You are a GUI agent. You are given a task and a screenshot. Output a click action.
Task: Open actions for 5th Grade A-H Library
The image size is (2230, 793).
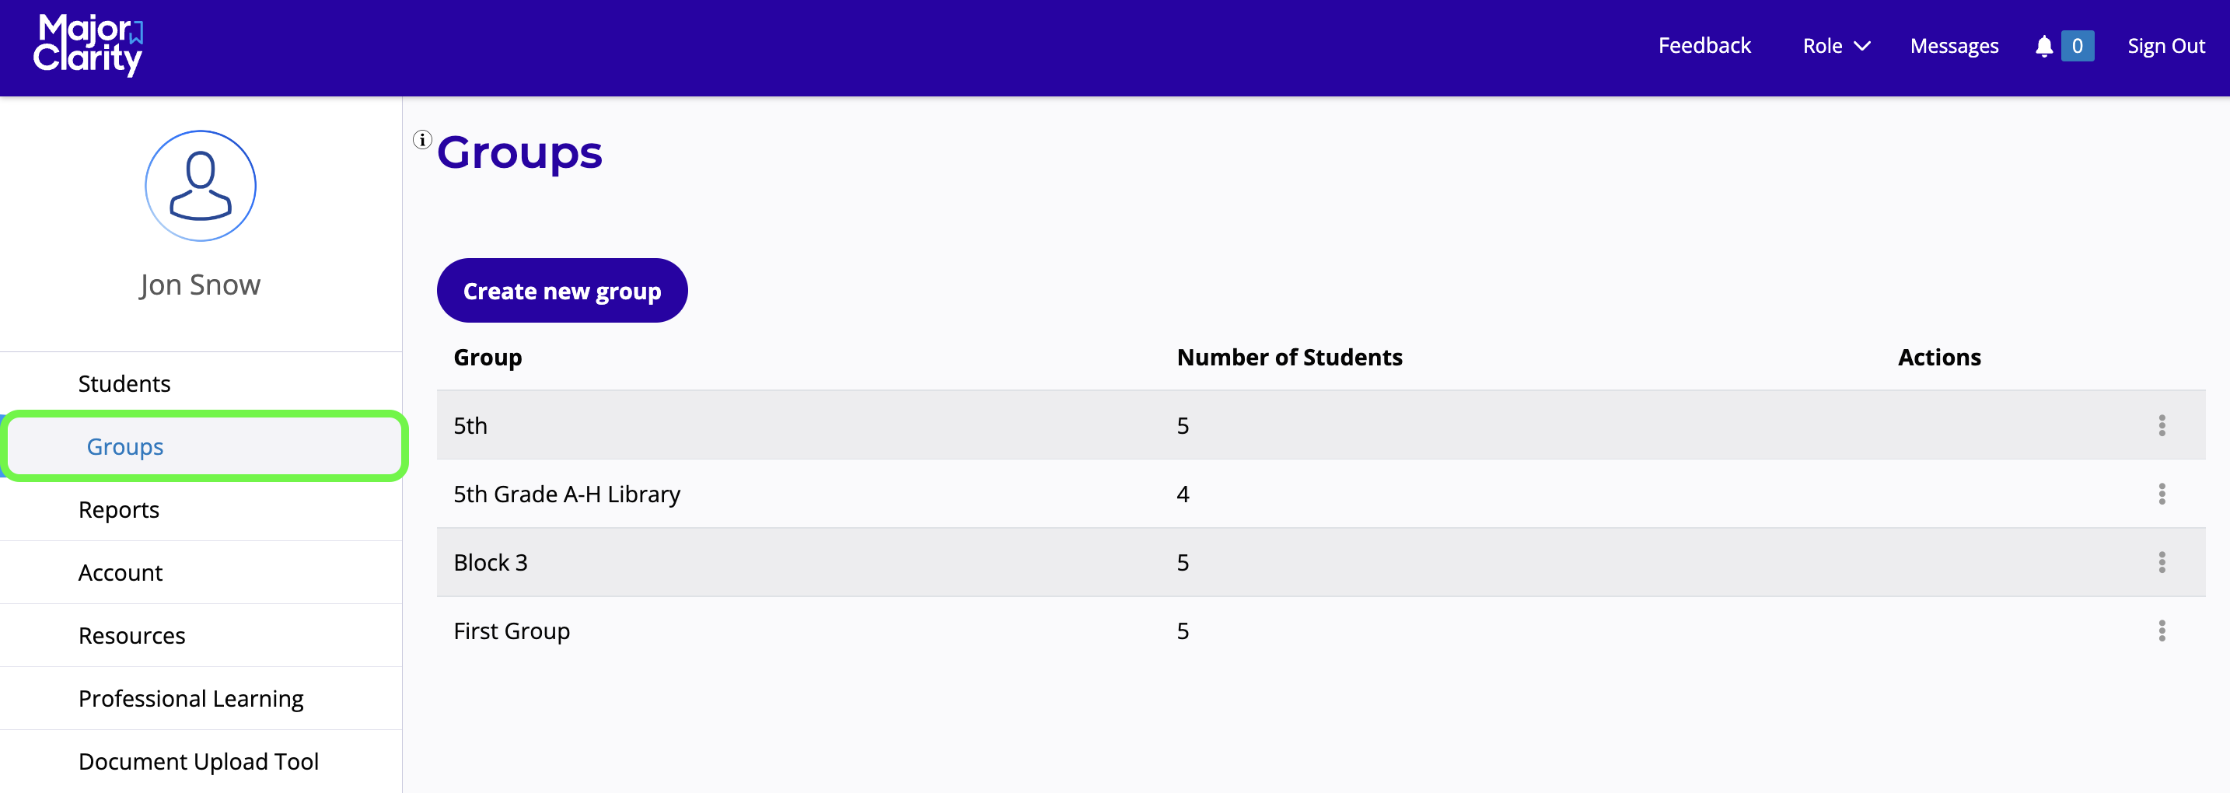point(2162,494)
